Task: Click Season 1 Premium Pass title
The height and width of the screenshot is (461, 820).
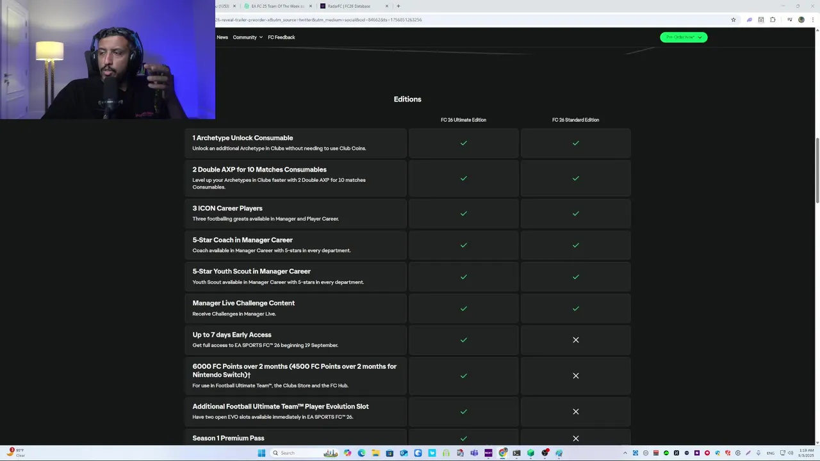Action: (228, 438)
